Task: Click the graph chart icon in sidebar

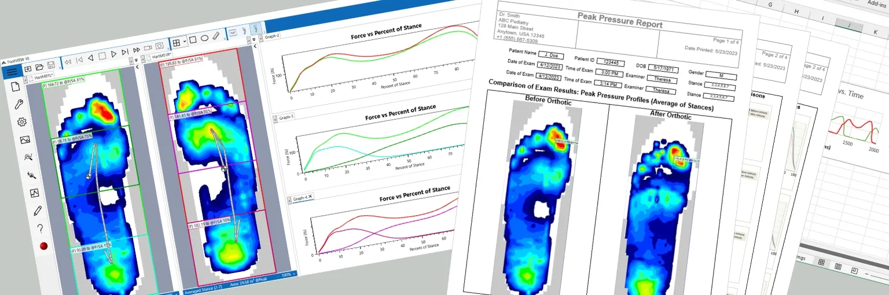Action: (34, 193)
